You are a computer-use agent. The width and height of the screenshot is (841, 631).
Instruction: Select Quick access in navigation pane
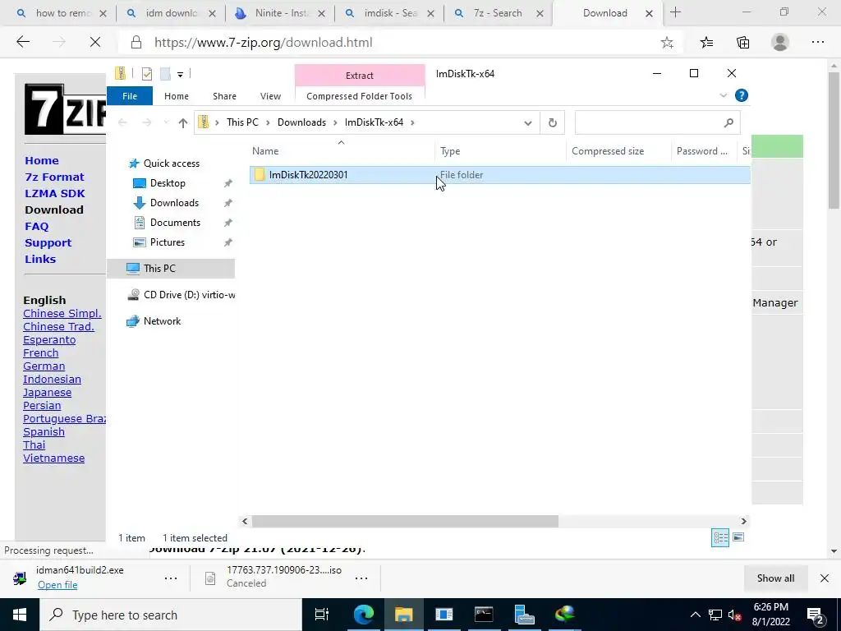[x=171, y=164]
